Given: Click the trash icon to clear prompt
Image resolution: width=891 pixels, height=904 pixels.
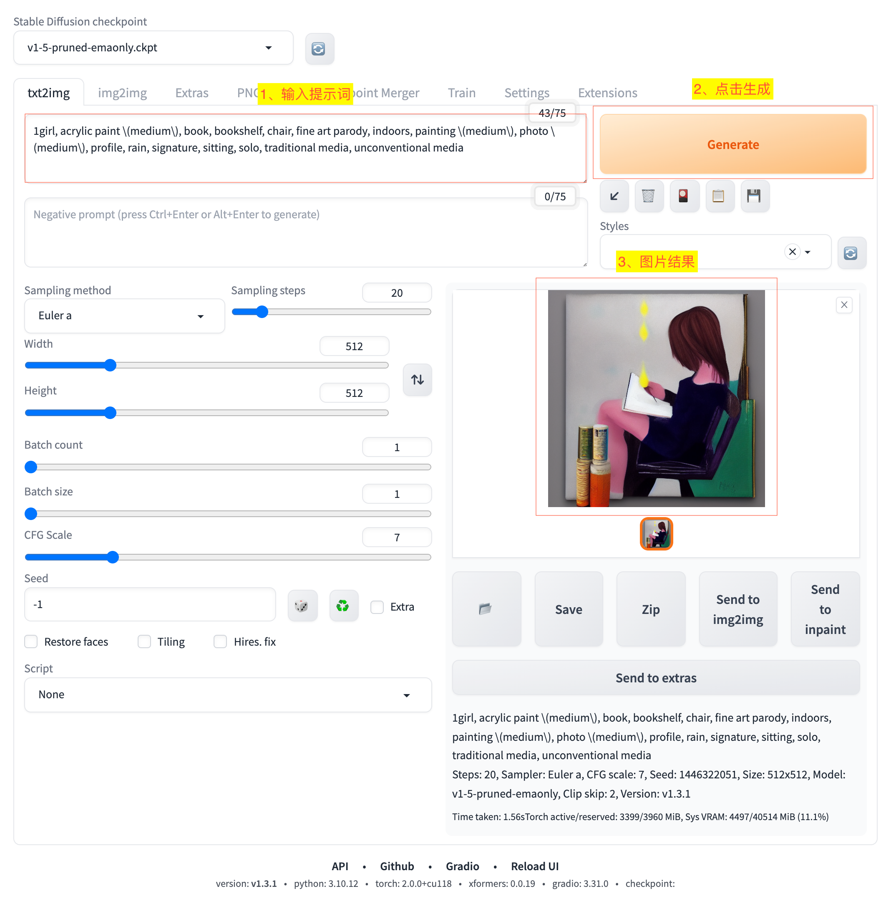Looking at the screenshot, I should click(649, 196).
